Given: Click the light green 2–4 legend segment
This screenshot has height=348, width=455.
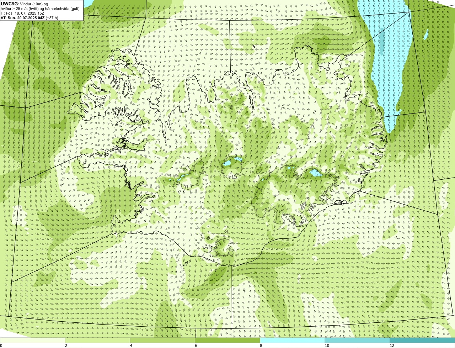Looking at the screenshot, I should 98,340.
